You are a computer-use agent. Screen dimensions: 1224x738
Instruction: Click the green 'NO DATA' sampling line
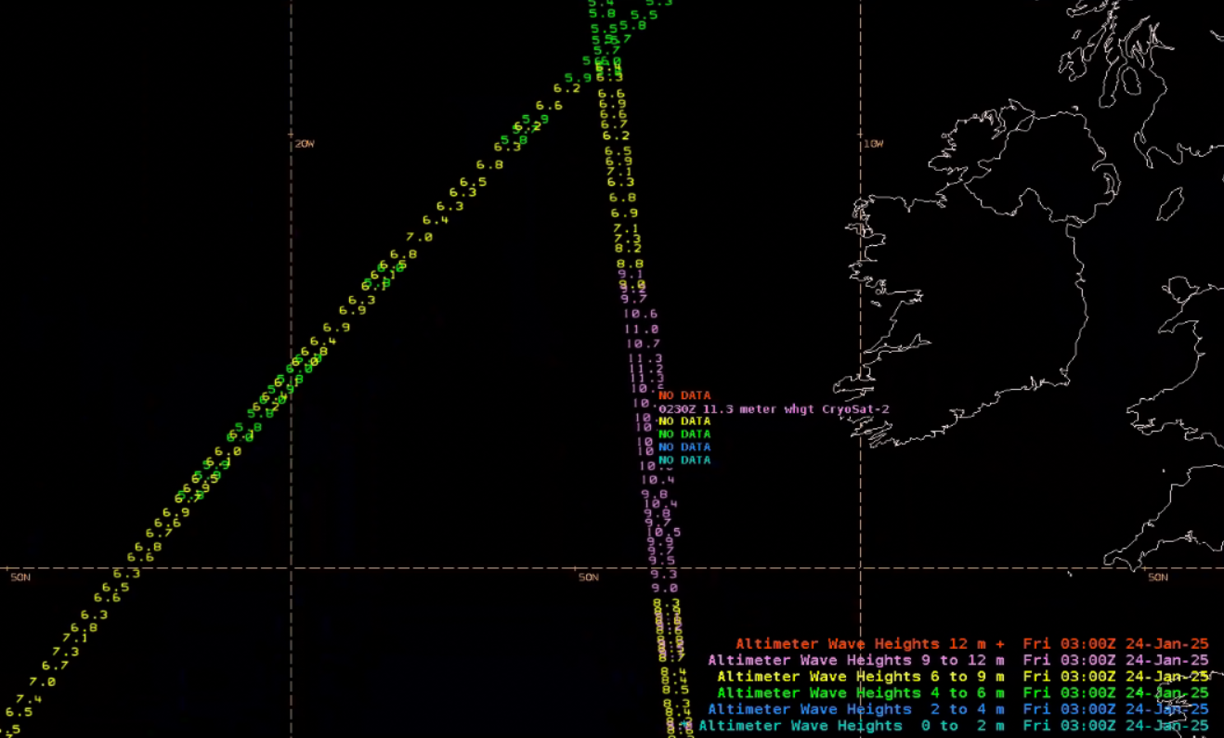[684, 434]
